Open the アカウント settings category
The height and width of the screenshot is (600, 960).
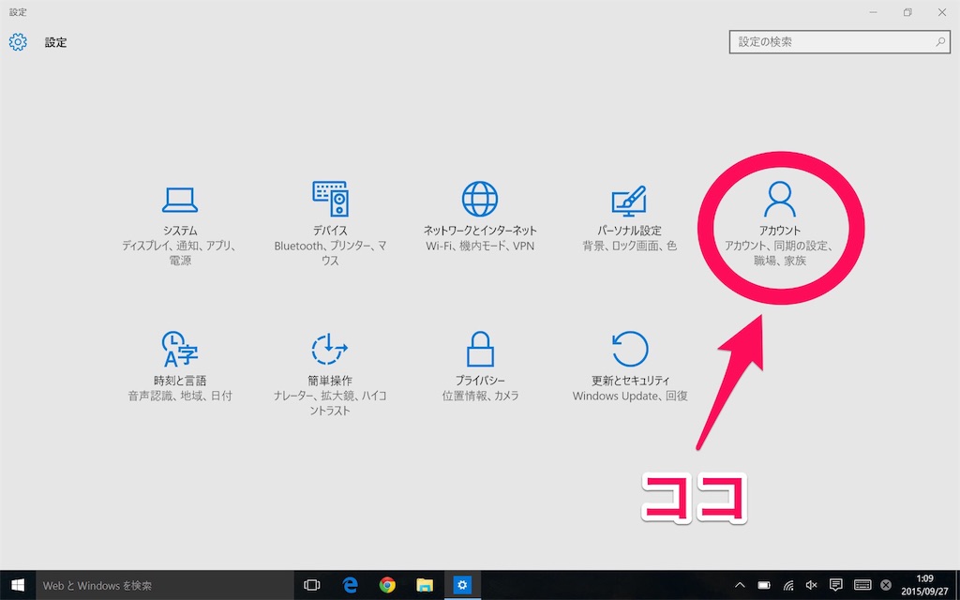(x=779, y=223)
